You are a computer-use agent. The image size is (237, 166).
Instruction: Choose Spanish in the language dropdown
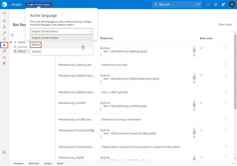36,51
